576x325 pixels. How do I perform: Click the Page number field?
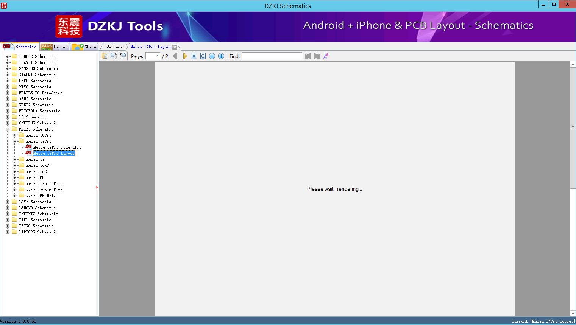(153, 56)
